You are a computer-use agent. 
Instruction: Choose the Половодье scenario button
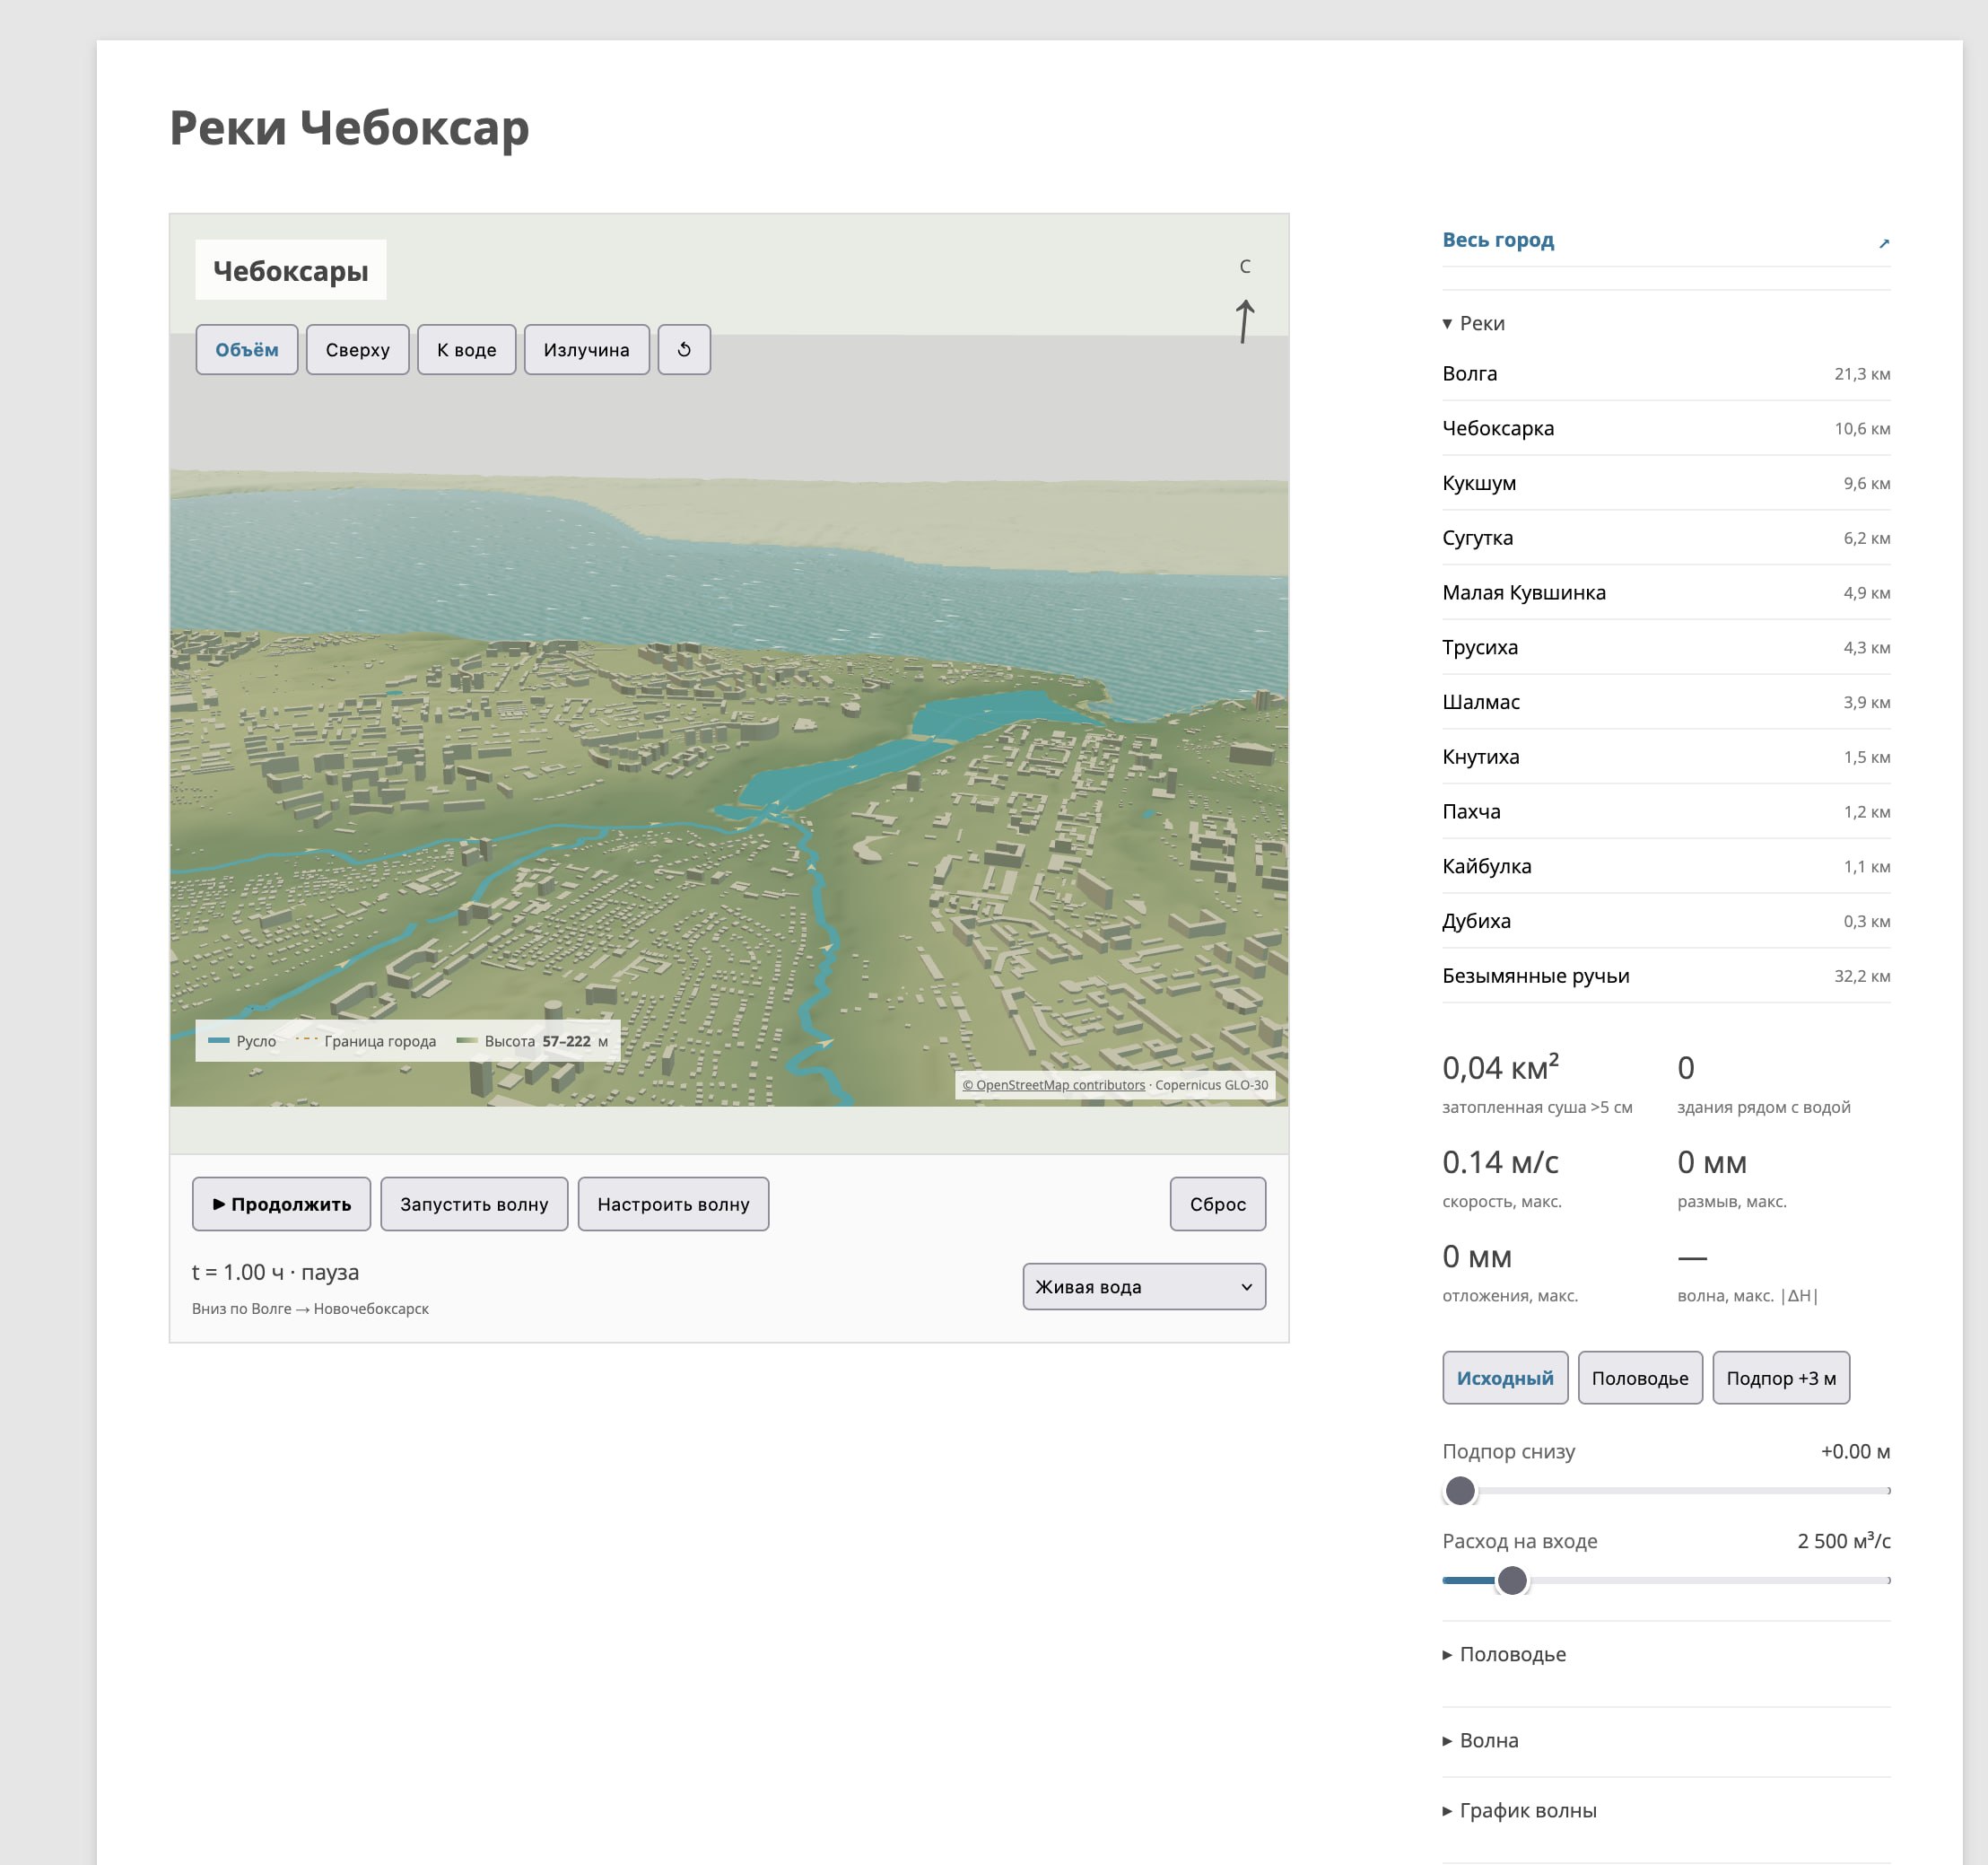1639,1378
